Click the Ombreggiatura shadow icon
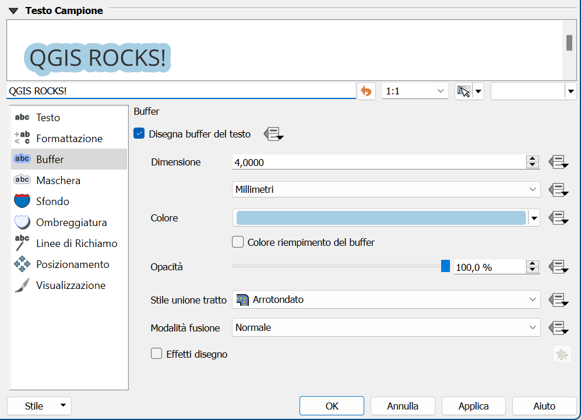The height and width of the screenshot is (420, 581). tap(22, 222)
